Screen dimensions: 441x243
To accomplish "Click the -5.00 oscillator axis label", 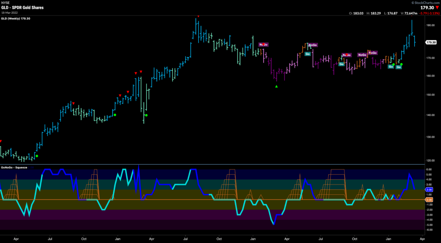I will tap(429, 225).
